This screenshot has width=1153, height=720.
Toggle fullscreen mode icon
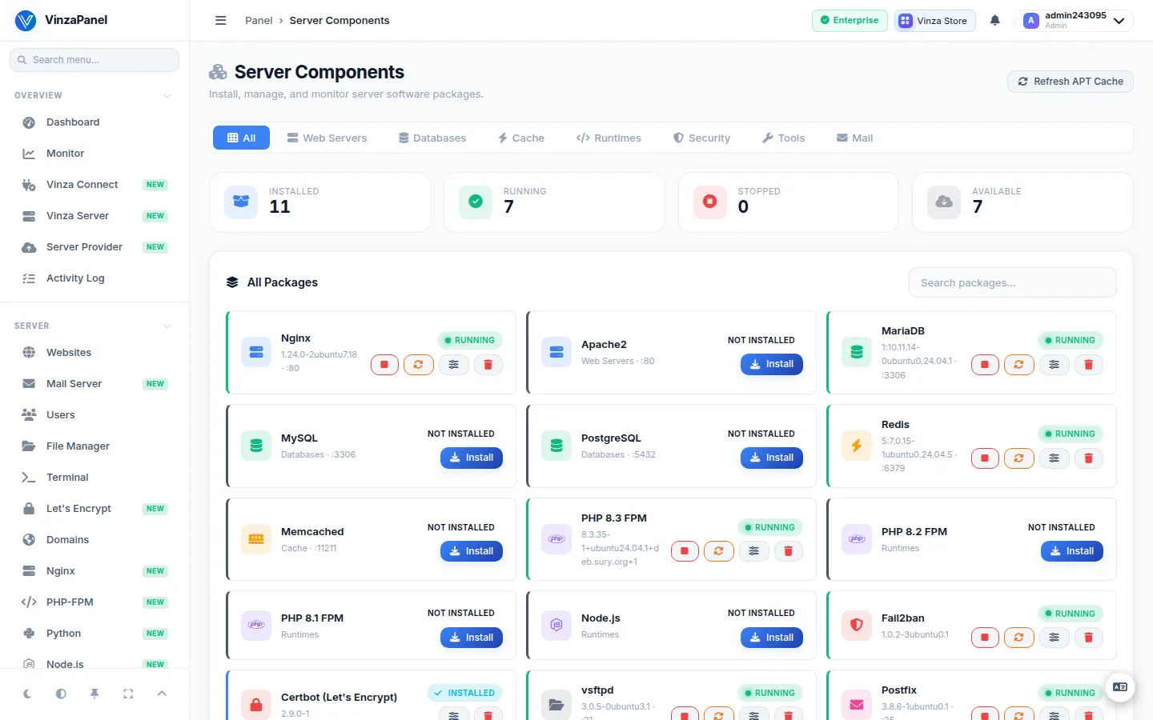point(128,694)
